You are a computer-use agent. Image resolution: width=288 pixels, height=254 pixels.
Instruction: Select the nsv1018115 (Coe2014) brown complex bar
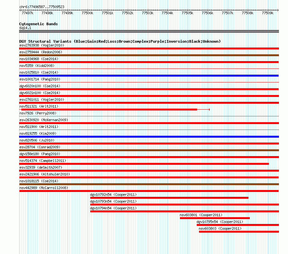point(149,184)
